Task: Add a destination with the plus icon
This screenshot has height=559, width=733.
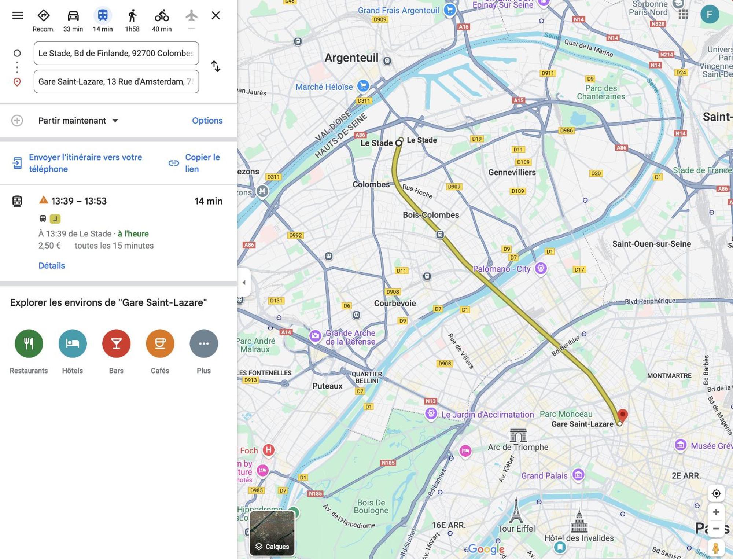Action: (x=17, y=121)
